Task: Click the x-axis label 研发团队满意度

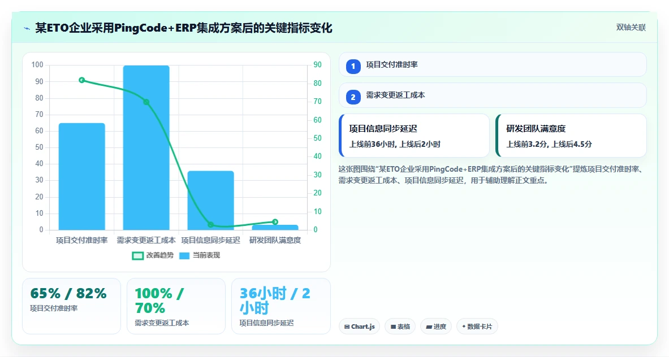Action: pos(275,240)
